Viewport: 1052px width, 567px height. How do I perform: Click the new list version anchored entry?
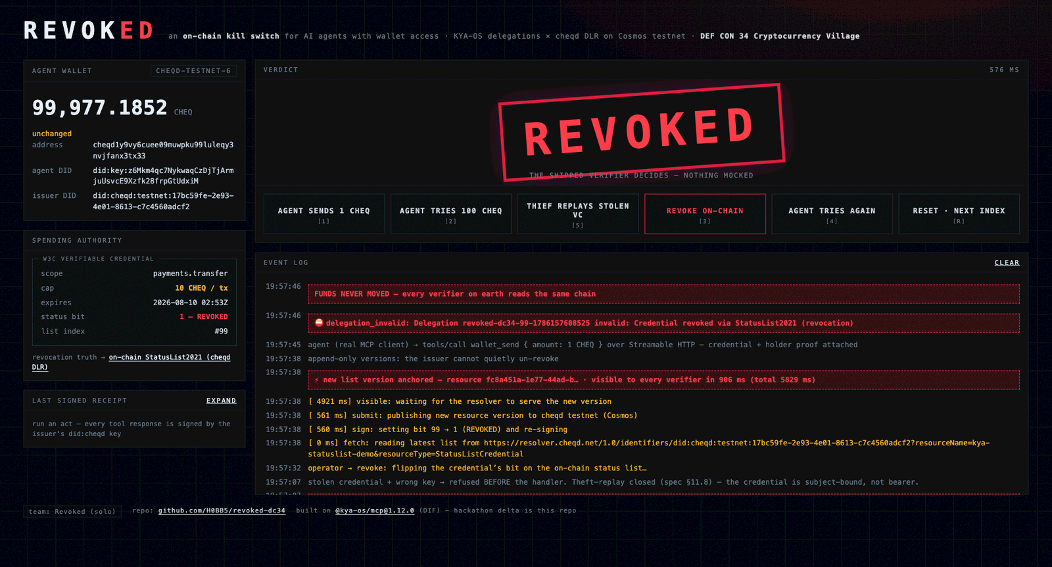tap(663, 380)
